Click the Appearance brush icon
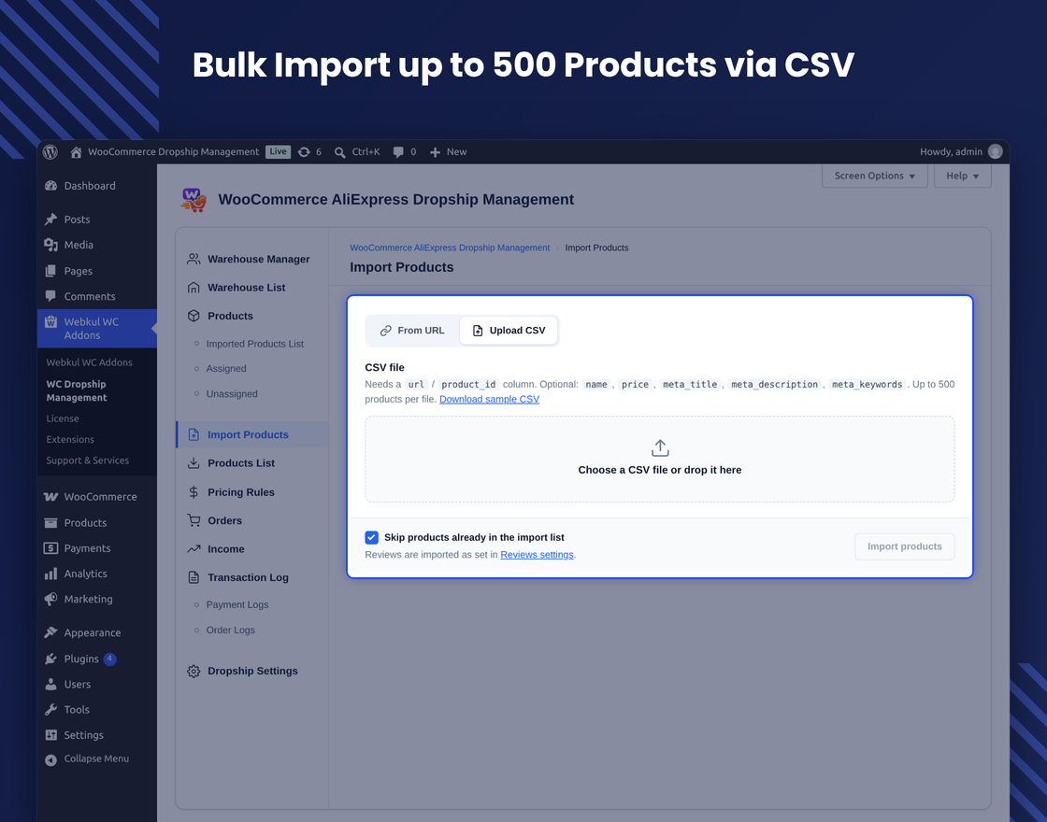The height and width of the screenshot is (822, 1047). coord(50,632)
